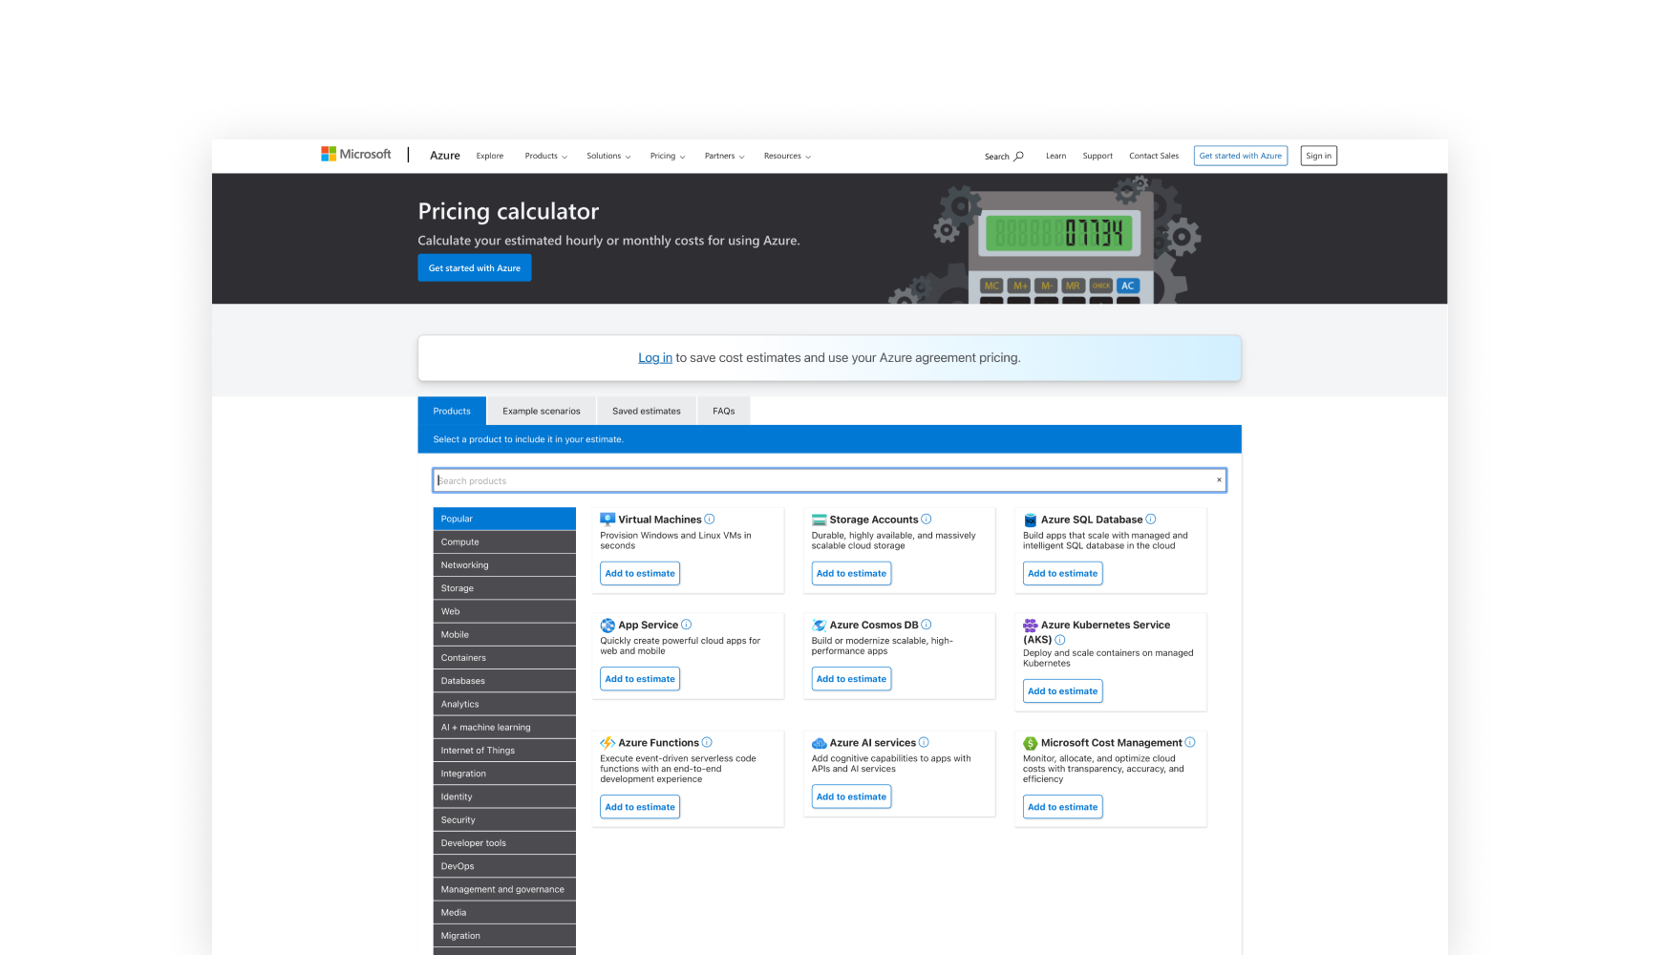Select the Containers category
This screenshot has width=1662, height=955.
[504, 658]
